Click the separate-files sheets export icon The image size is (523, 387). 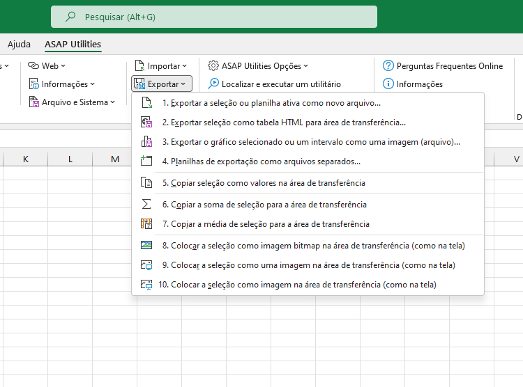146,161
